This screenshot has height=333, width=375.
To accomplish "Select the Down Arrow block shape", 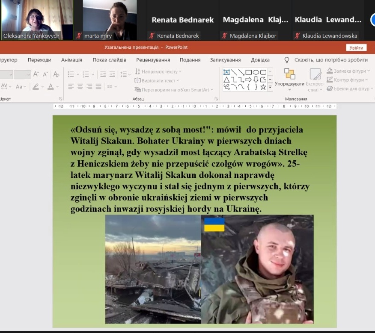I will tap(256, 80).
